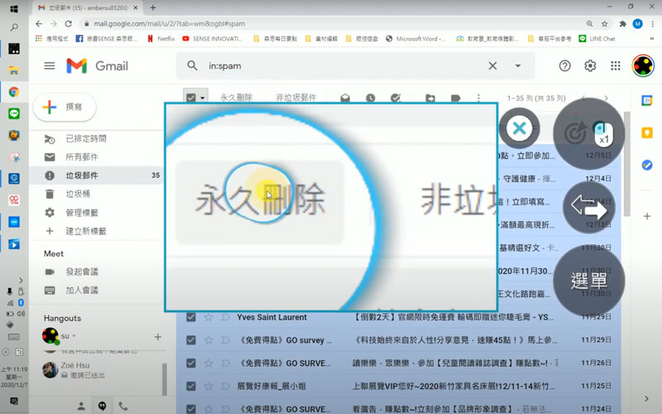
Task: Star the 展覽好康報_展小姐 email
Action: [209, 386]
